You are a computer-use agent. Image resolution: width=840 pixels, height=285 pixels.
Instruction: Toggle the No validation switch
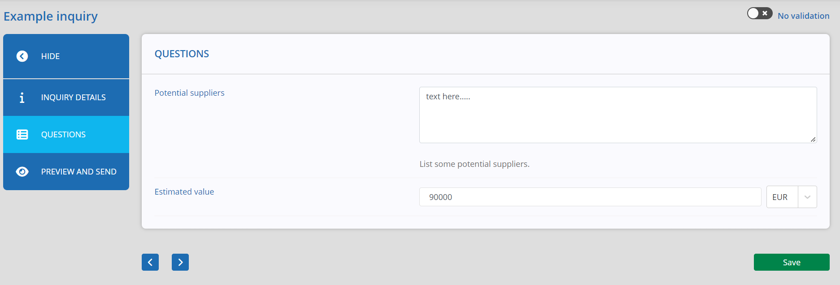coord(760,13)
